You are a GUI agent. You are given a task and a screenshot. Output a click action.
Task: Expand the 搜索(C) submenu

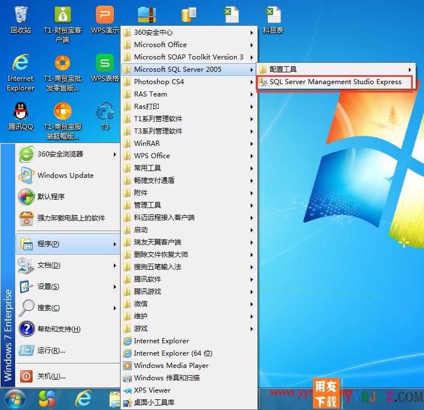68,308
